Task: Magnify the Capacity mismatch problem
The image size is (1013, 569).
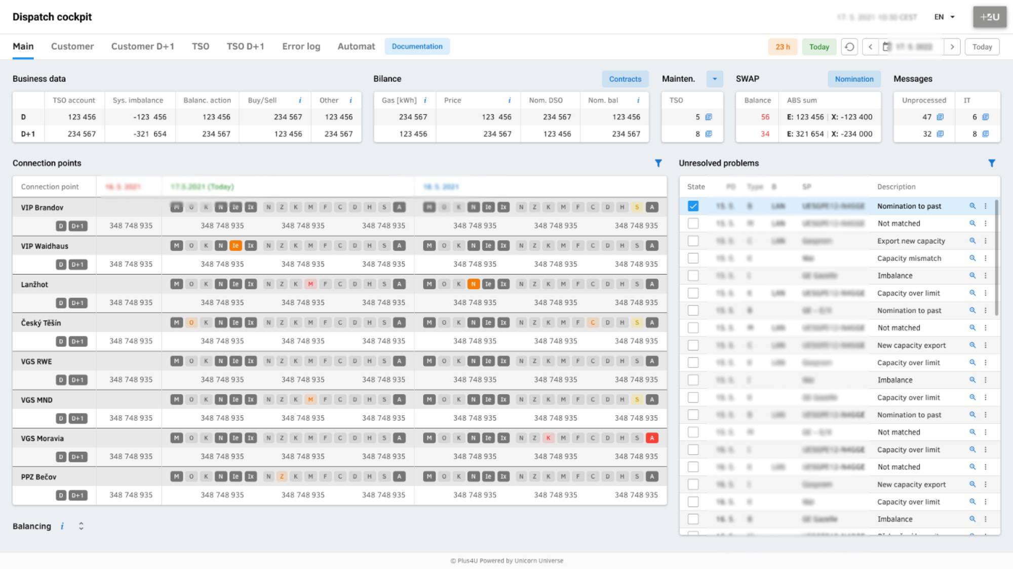Action: tap(972, 258)
